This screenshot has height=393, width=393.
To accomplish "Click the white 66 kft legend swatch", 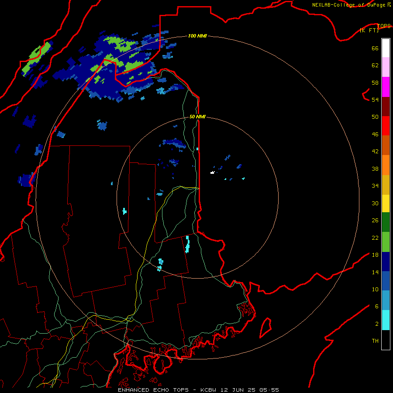I will click(x=386, y=48).
